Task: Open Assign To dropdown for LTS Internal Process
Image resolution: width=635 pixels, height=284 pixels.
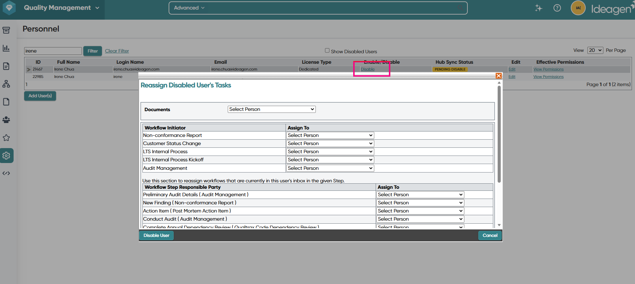Action: (330, 151)
